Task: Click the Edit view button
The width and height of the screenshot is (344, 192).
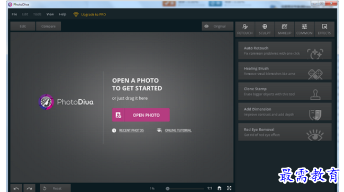Action: click(x=23, y=27)
